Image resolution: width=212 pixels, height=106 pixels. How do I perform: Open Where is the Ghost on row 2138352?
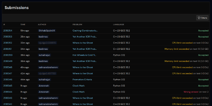point(83,43)
